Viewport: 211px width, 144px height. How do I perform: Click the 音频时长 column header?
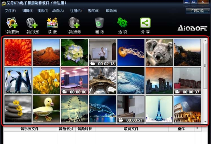(x=85, y=129)
